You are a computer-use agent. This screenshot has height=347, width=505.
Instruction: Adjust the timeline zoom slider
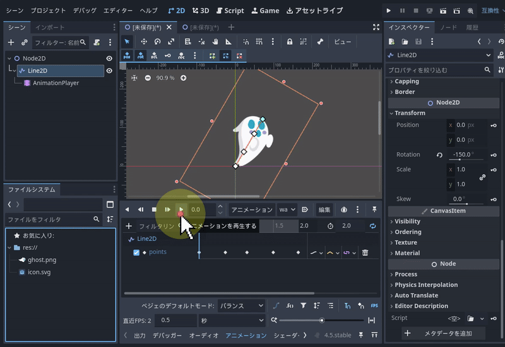pos(321,321)
